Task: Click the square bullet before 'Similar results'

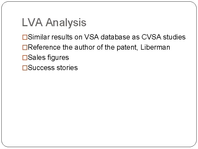Action: pos(25,37)
